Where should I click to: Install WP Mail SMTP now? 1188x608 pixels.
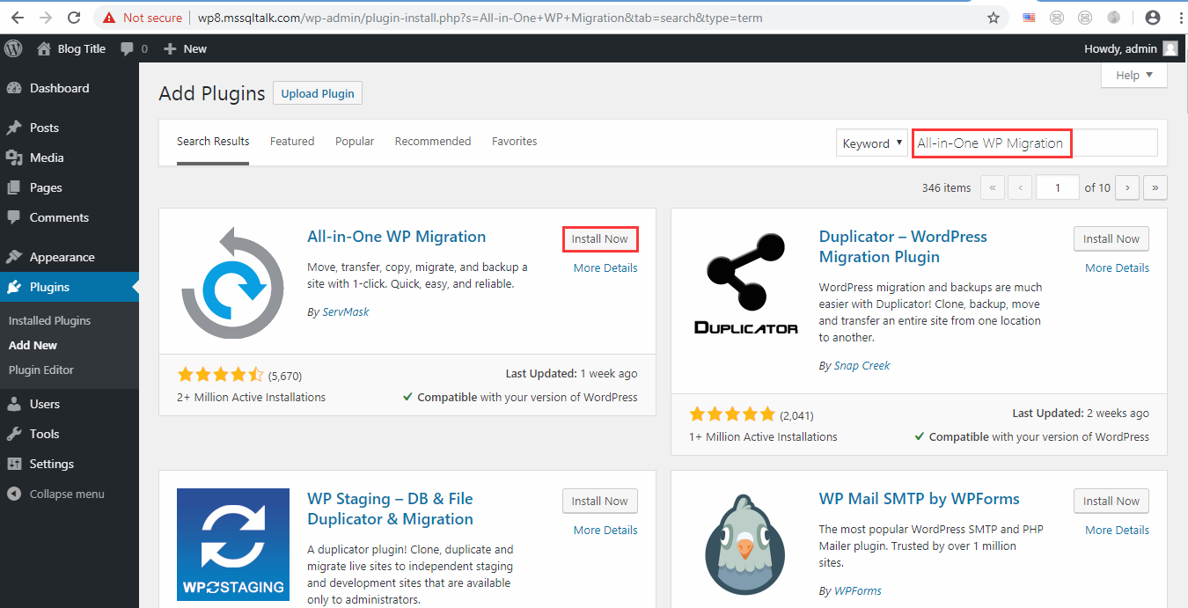pyautogui.click(x=1111, y=501)
